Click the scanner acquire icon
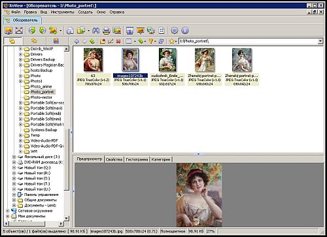The image size is (327, 237). pos(70,31)
